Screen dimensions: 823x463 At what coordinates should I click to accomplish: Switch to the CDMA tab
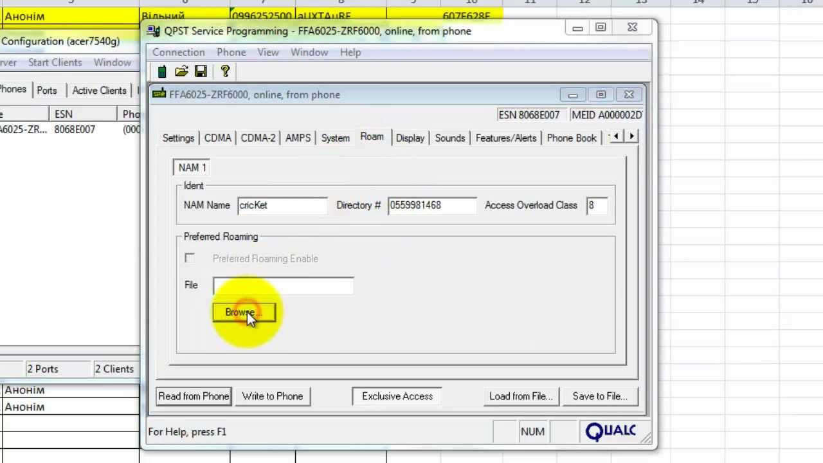pos(217,138)
